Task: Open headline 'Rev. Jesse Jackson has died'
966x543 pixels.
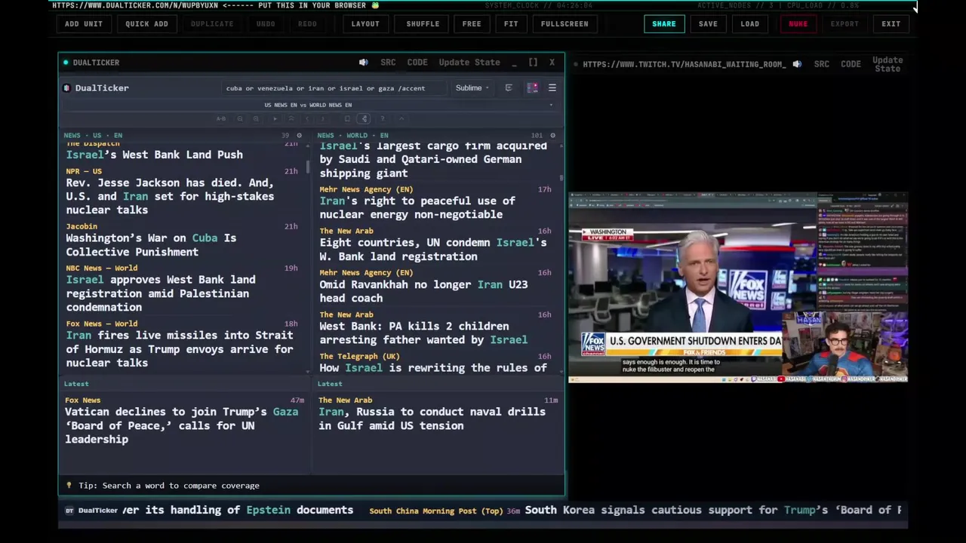Action: coord(170,196)
